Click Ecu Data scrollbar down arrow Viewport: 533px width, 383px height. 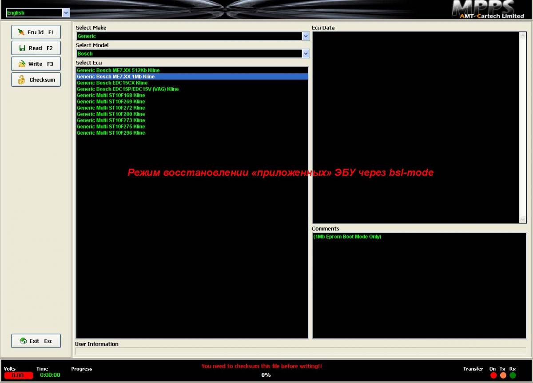(523, 219)
